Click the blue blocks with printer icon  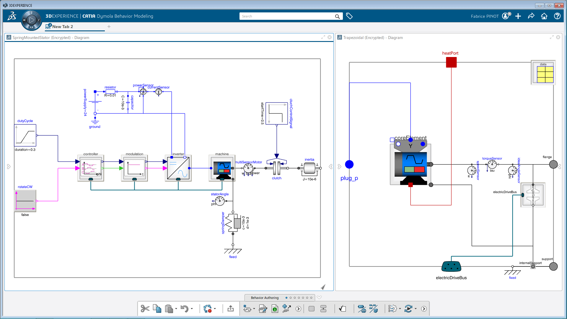(x=362, y=309)
